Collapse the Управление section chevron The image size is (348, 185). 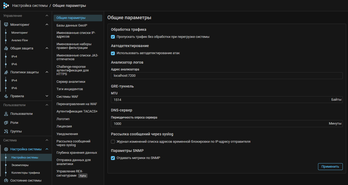(47, 16)
